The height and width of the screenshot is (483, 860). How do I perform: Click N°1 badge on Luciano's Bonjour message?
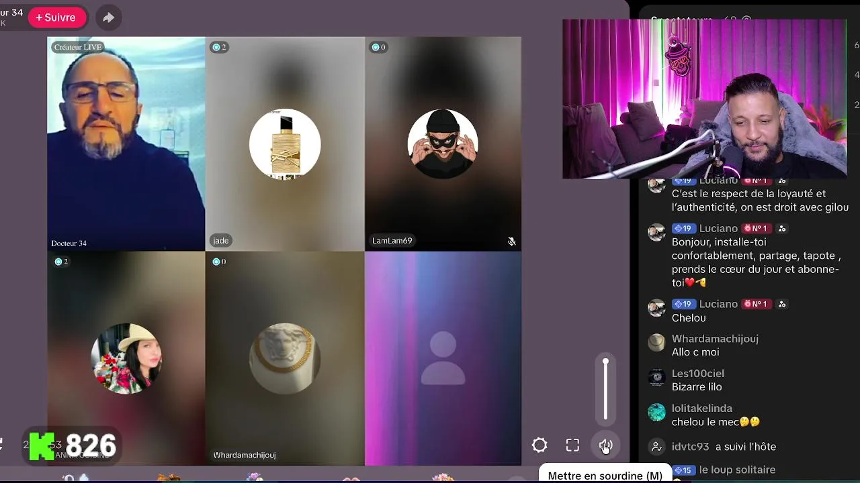(755, 228)
